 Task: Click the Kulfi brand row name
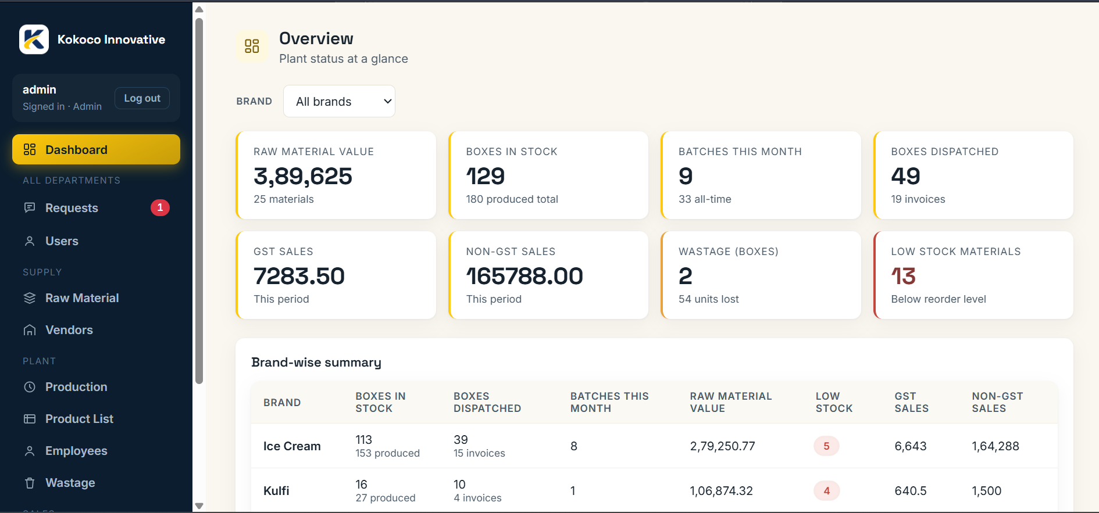tap(276, 491)
